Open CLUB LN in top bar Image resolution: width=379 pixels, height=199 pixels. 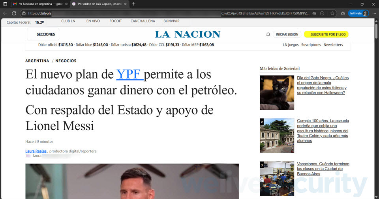coord(68,21)
